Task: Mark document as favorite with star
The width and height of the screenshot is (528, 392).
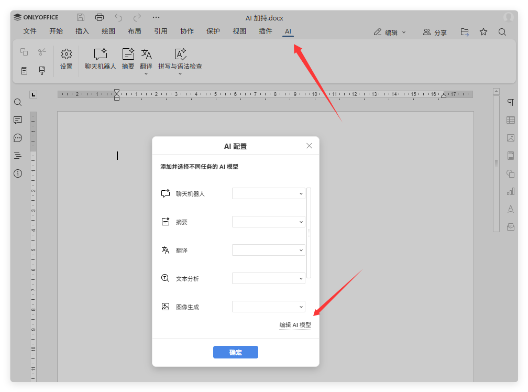Action: point(483,32)
